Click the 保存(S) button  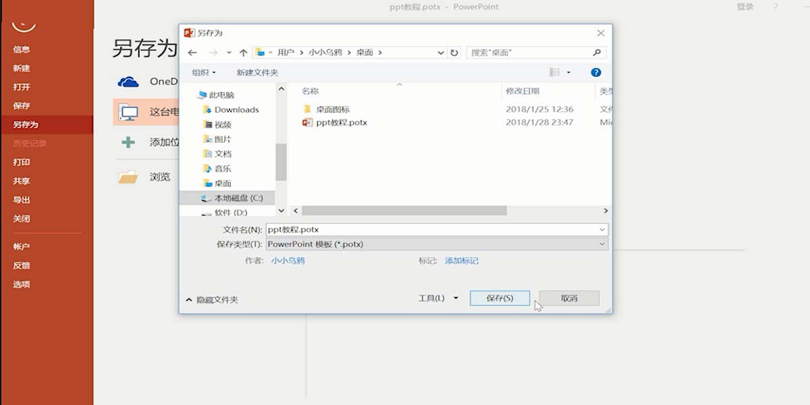500,298
